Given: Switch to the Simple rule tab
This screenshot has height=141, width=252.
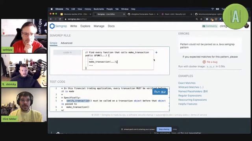Looking at the screenshot, I should tap(54, 43).
